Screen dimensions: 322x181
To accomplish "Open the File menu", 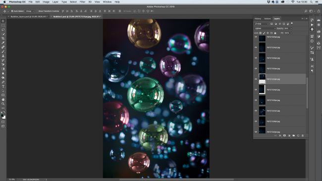I will [x=30, y=2].
